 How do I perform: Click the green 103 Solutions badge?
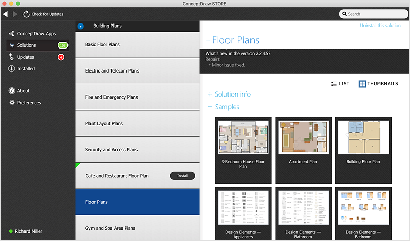[x=63, y=45]
